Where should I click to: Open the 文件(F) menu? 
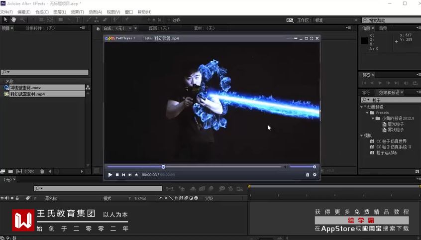pyautogui.click(x=6, y=12)
